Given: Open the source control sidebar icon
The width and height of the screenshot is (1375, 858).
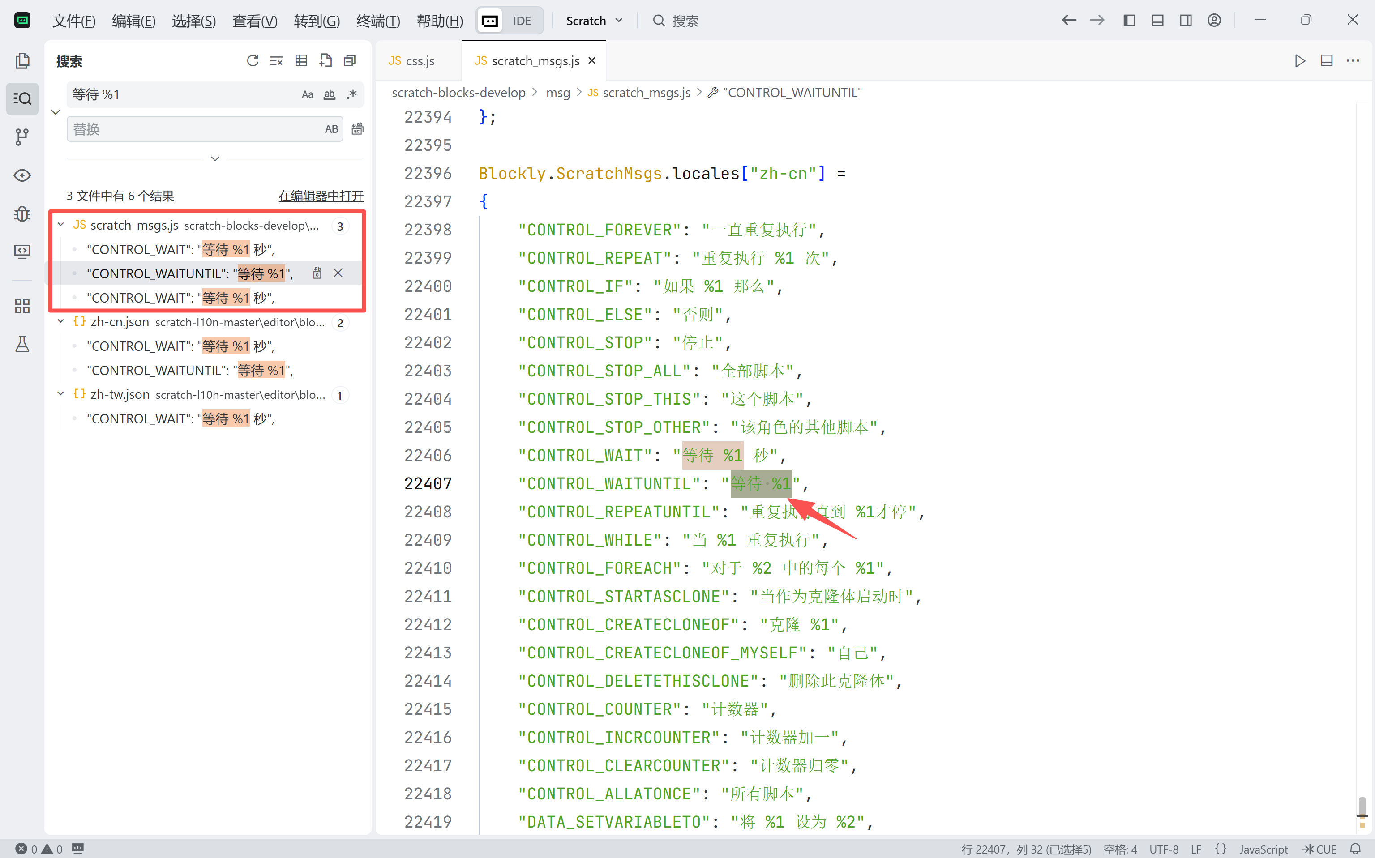Looking at the screenshot, I should (22, 137).
